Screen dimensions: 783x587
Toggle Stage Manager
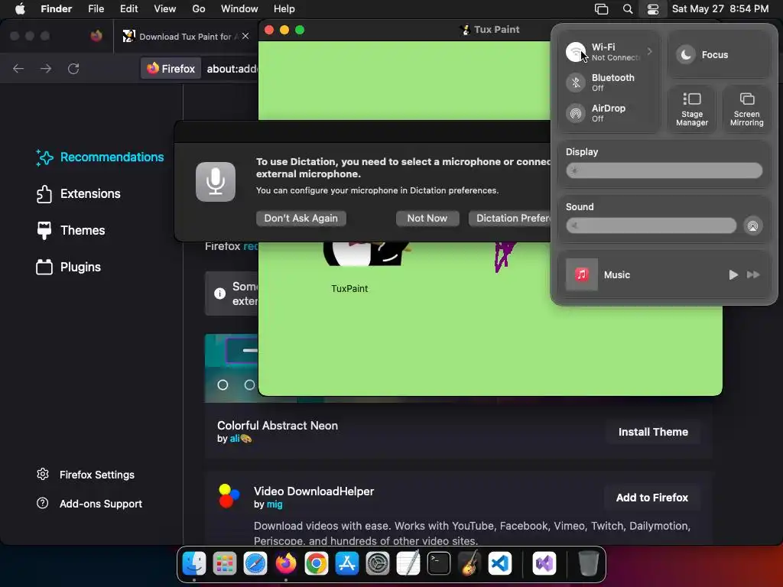click(692, 109)
